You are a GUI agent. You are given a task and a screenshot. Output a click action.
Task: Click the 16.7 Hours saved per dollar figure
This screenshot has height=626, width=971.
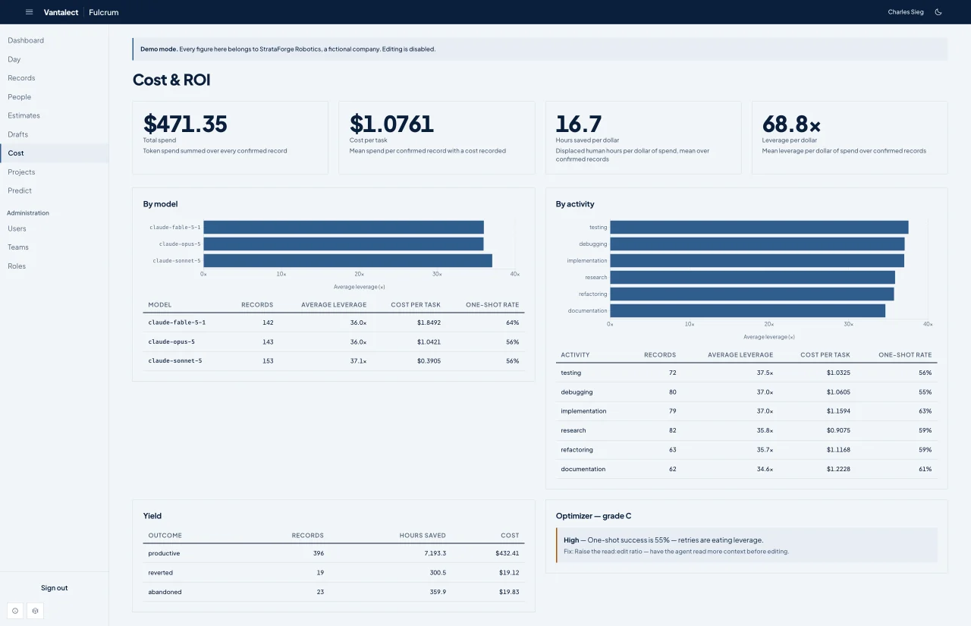[579, 124]
